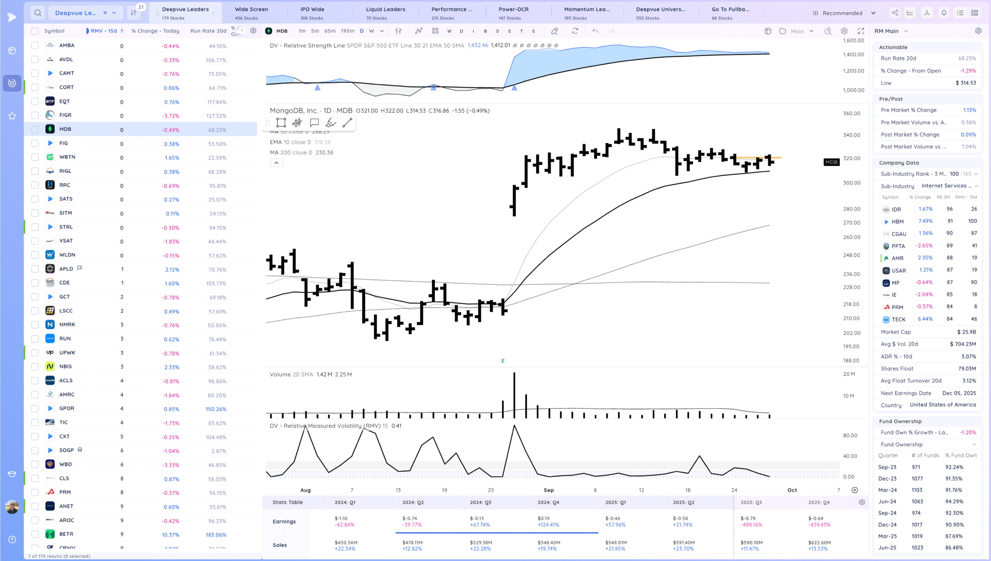Viewport: 991px width, 561px height.
Task: Set chart timeframe to 65m
Action: [x=330, y=31]
